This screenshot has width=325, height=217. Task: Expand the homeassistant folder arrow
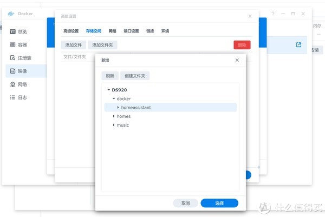[x=118, y=107]
